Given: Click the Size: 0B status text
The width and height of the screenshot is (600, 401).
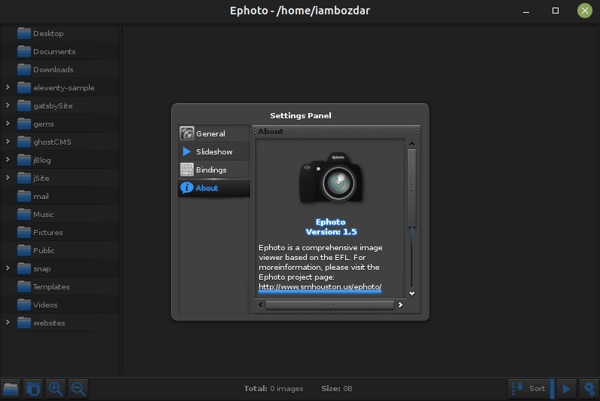Looking at the screenshot, I should [x=337, y=389].
